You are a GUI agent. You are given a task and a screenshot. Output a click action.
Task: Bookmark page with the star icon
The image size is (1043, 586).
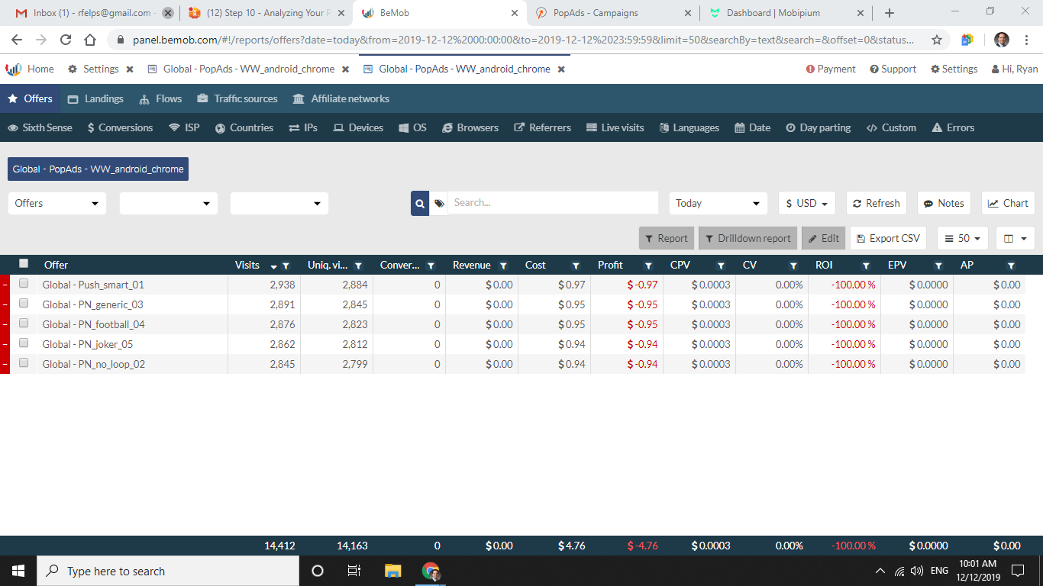(937, 40)
